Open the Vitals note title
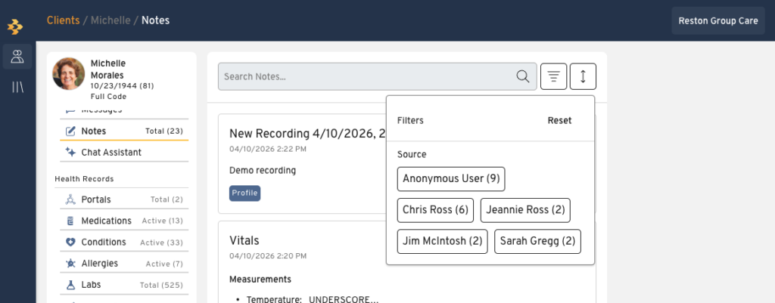775x303 pixels. tap(244, 241)
